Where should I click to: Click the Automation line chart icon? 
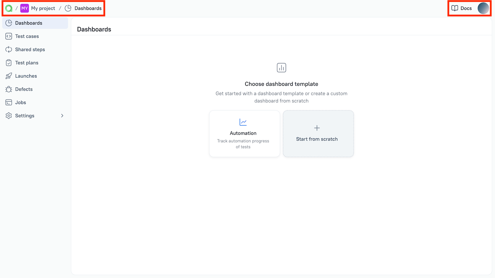[x=243, y=122]
